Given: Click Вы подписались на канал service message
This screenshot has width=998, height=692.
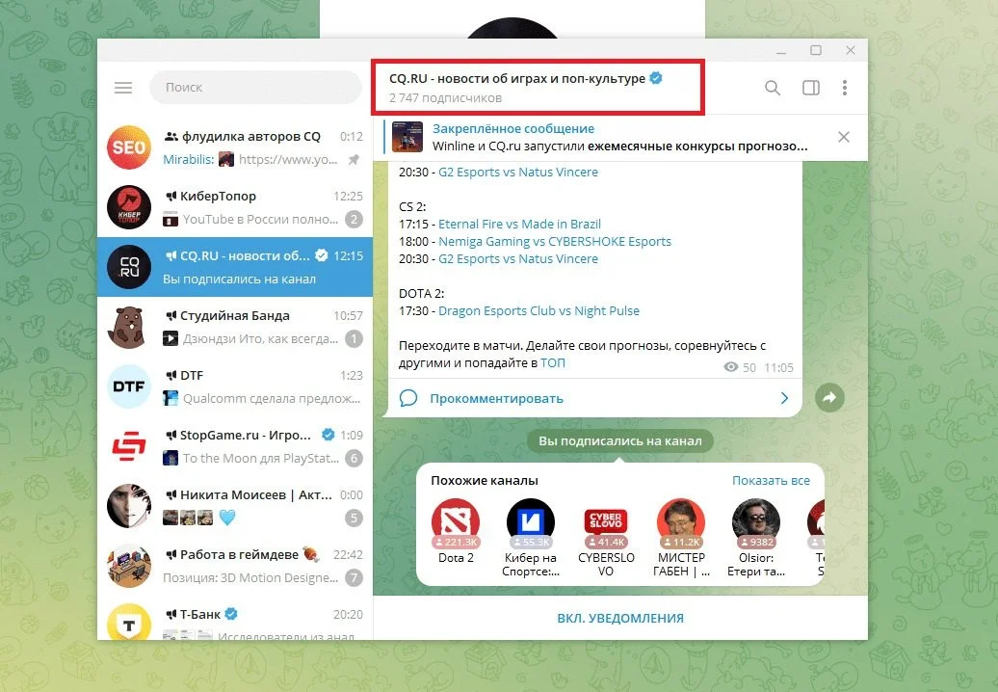Looking at the screenshot, I should 620,440.
